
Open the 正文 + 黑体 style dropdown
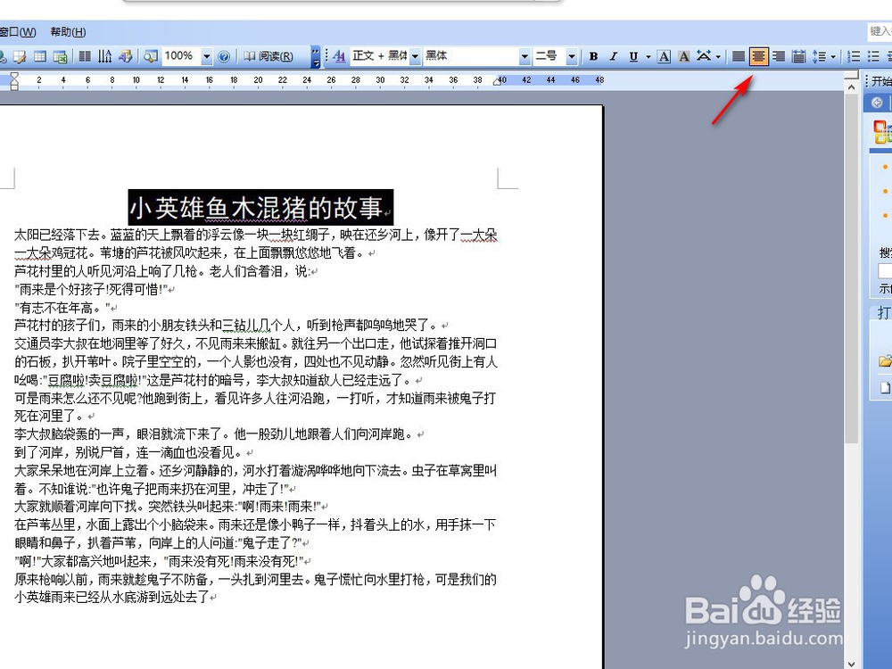click(416, 56)
